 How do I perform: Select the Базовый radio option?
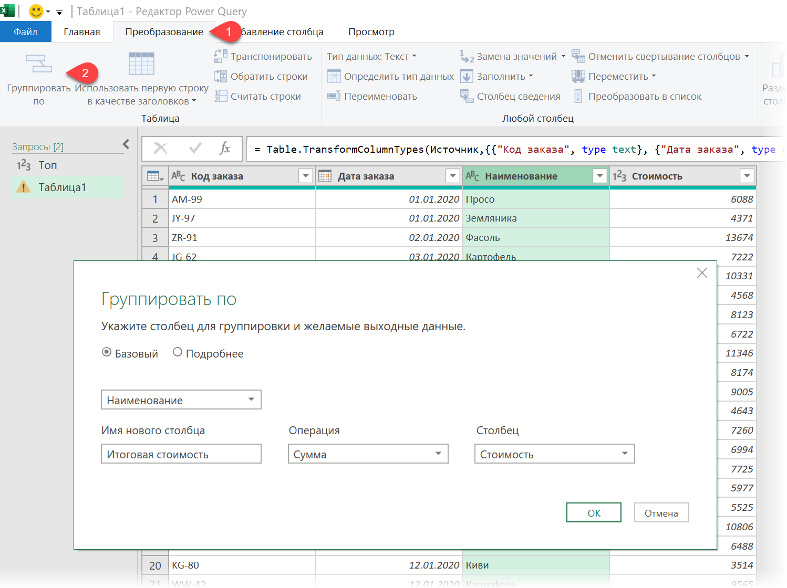pos(107,352)
